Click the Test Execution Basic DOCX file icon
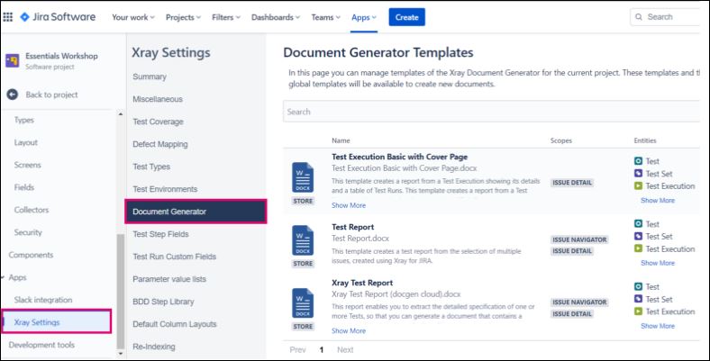This screenshot has height=361, width=710. (303, 177)
